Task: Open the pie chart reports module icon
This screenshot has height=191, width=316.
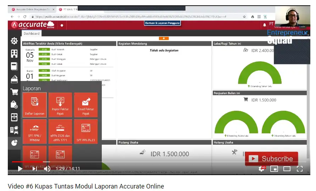Action: (14, 143)
